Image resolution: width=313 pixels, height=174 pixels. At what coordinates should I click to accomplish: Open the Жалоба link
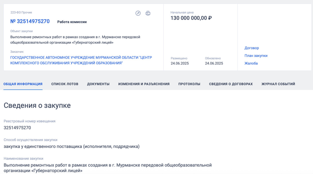[251, 63]
